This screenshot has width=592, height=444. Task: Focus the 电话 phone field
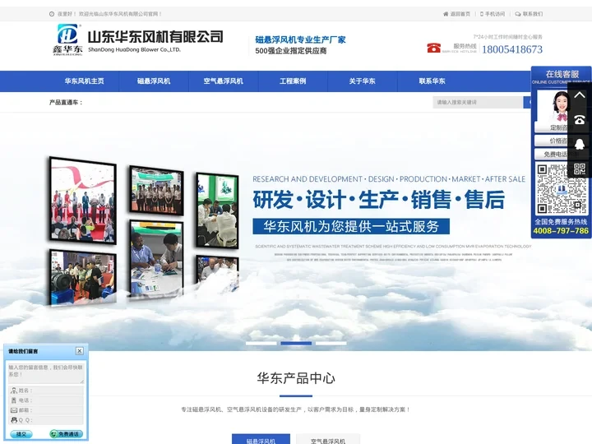coord(46,400)
